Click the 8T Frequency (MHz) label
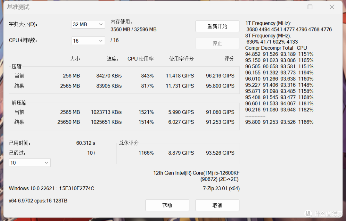346x221 pixels. pos(268,36)
